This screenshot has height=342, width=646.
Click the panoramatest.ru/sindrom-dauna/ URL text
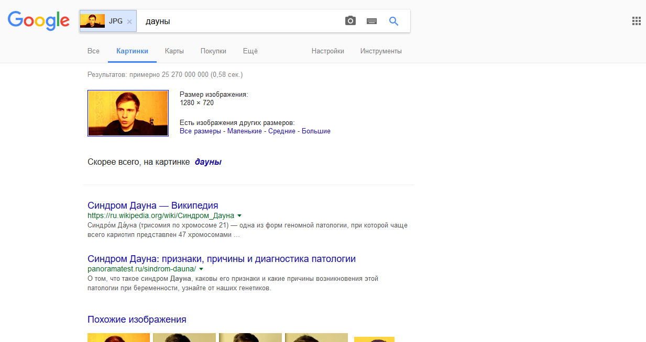click(x=142, y=269)
